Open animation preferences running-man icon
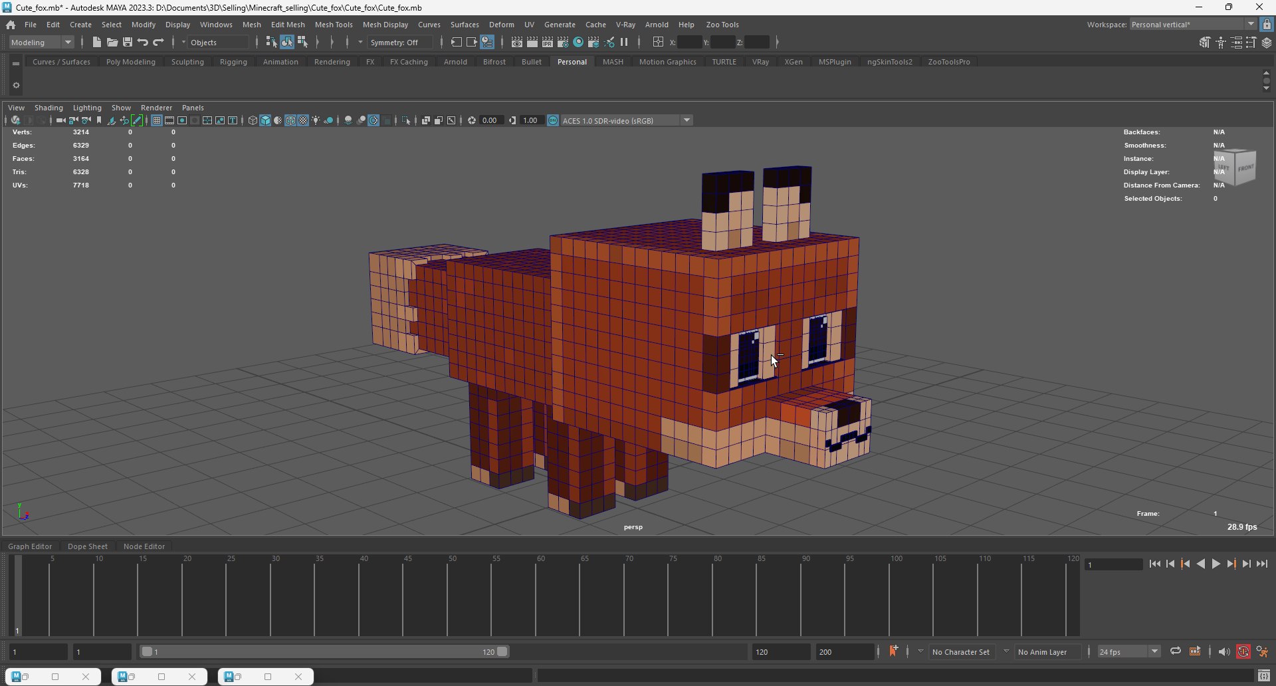This screenshot has height=686, width=1276. pos(1262,651)
